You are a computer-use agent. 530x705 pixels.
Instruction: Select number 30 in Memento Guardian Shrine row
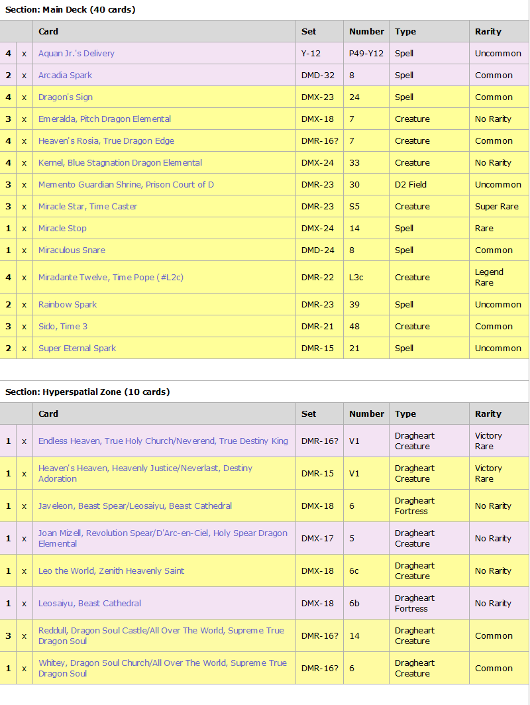tap(366, 185)
